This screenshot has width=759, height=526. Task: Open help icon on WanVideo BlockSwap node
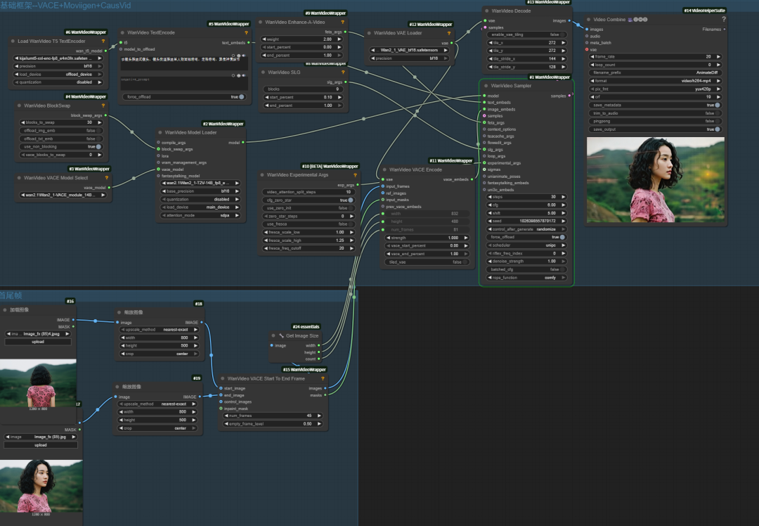click(103, 105)
